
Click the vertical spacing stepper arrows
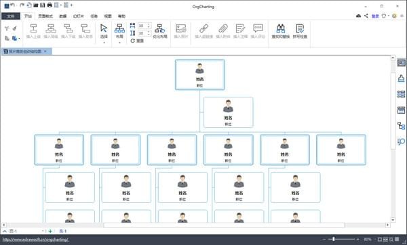click(149, 33)
